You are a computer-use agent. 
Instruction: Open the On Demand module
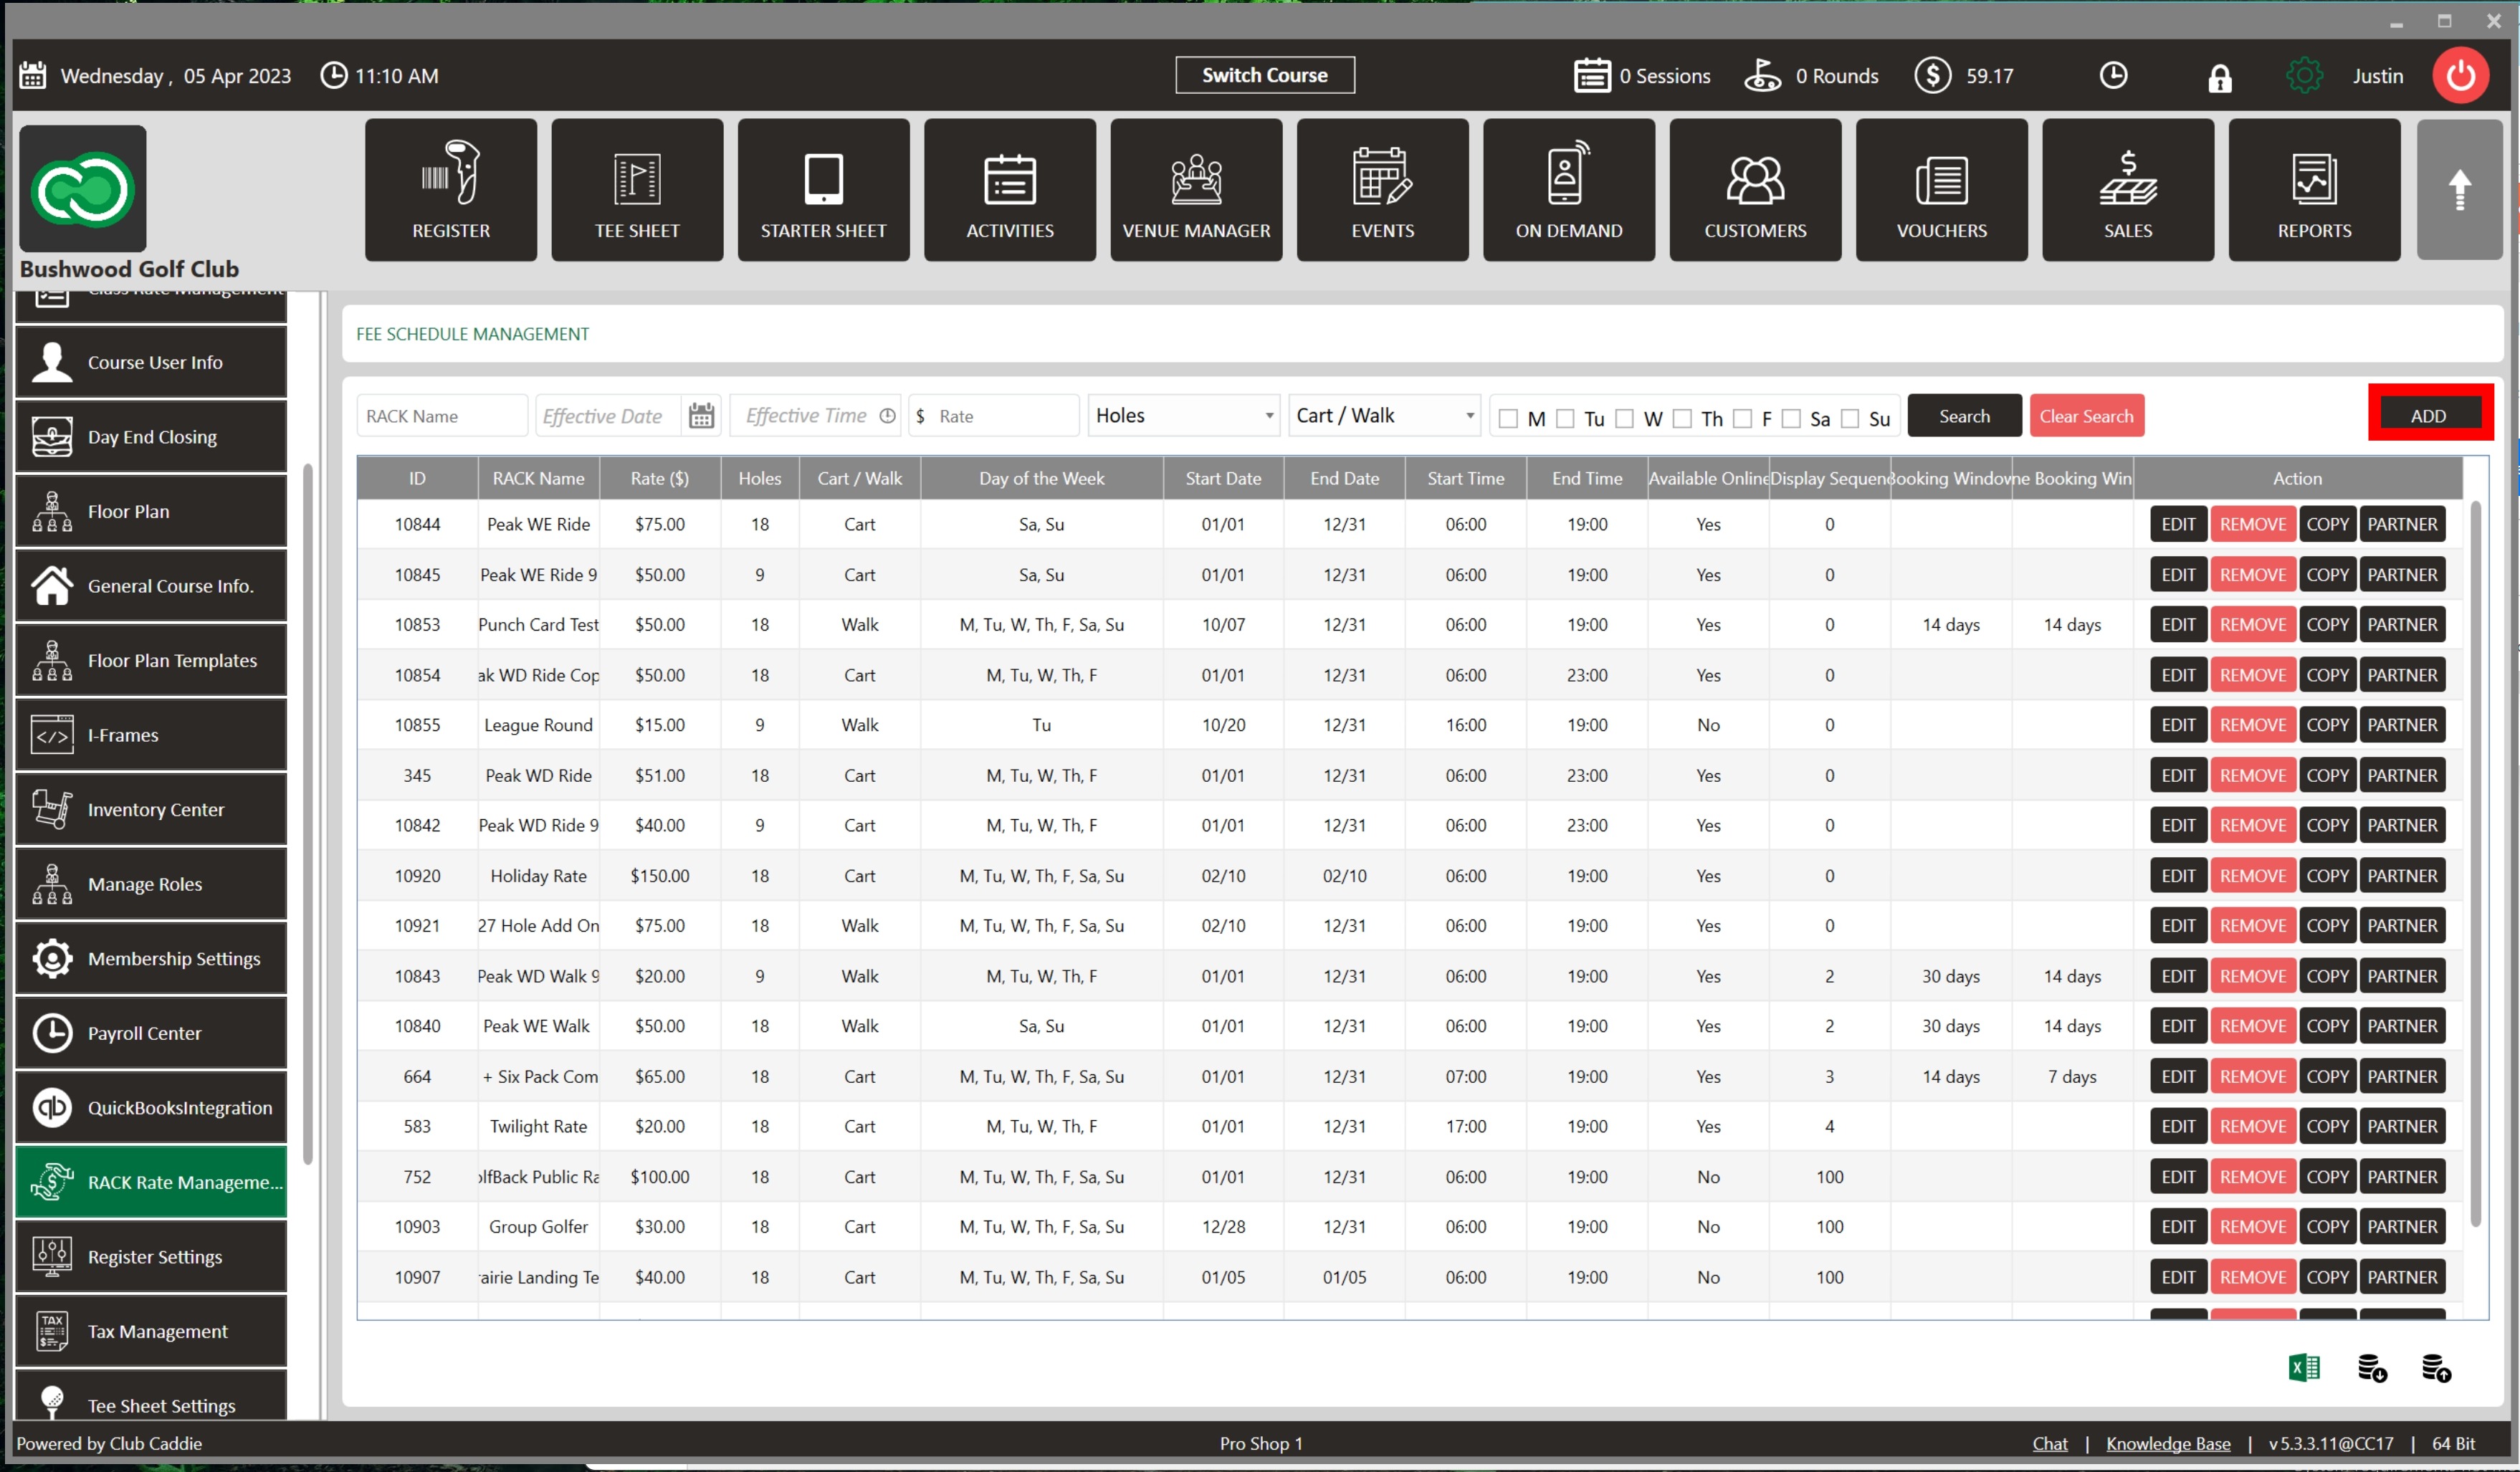[x=1568, y=190]
